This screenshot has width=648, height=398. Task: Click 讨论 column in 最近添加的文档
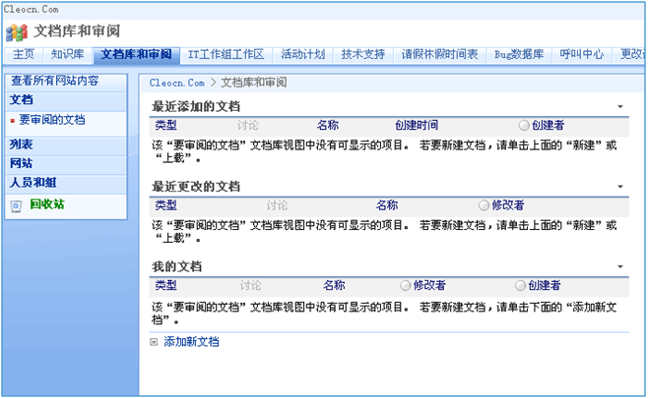[248, 126]
